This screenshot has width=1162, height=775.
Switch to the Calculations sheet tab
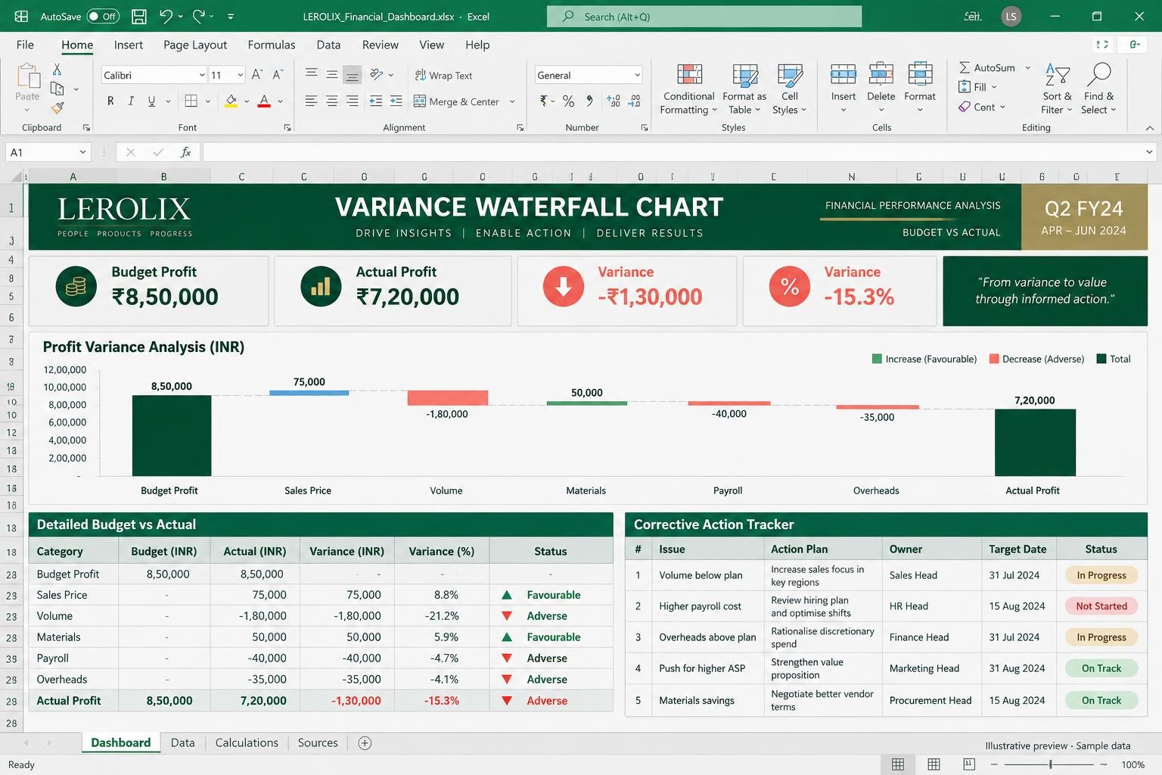(247, 743)
